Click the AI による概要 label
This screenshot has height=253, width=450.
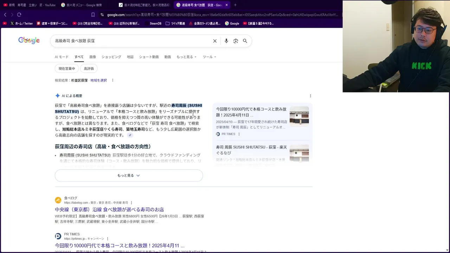72,96
